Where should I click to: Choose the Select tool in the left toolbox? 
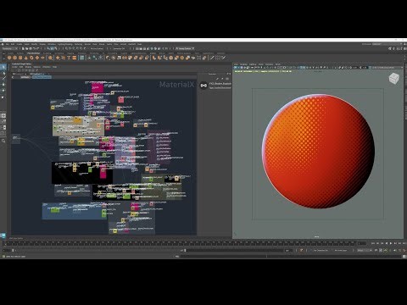click(x=3, y=67)
